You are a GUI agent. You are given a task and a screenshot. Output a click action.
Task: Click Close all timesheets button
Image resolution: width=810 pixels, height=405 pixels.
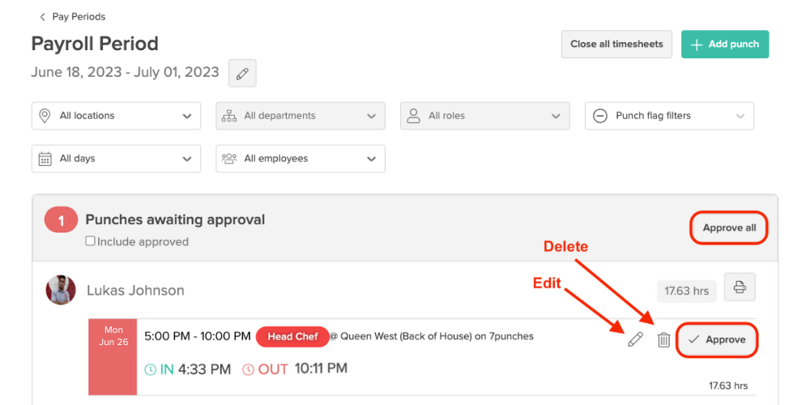(x=616, y=45)
